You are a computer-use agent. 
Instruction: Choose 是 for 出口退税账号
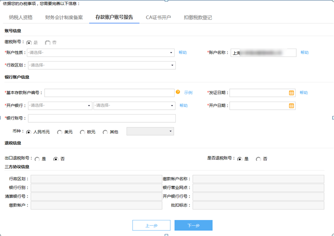pyautogui.click(x=37, y=159)
